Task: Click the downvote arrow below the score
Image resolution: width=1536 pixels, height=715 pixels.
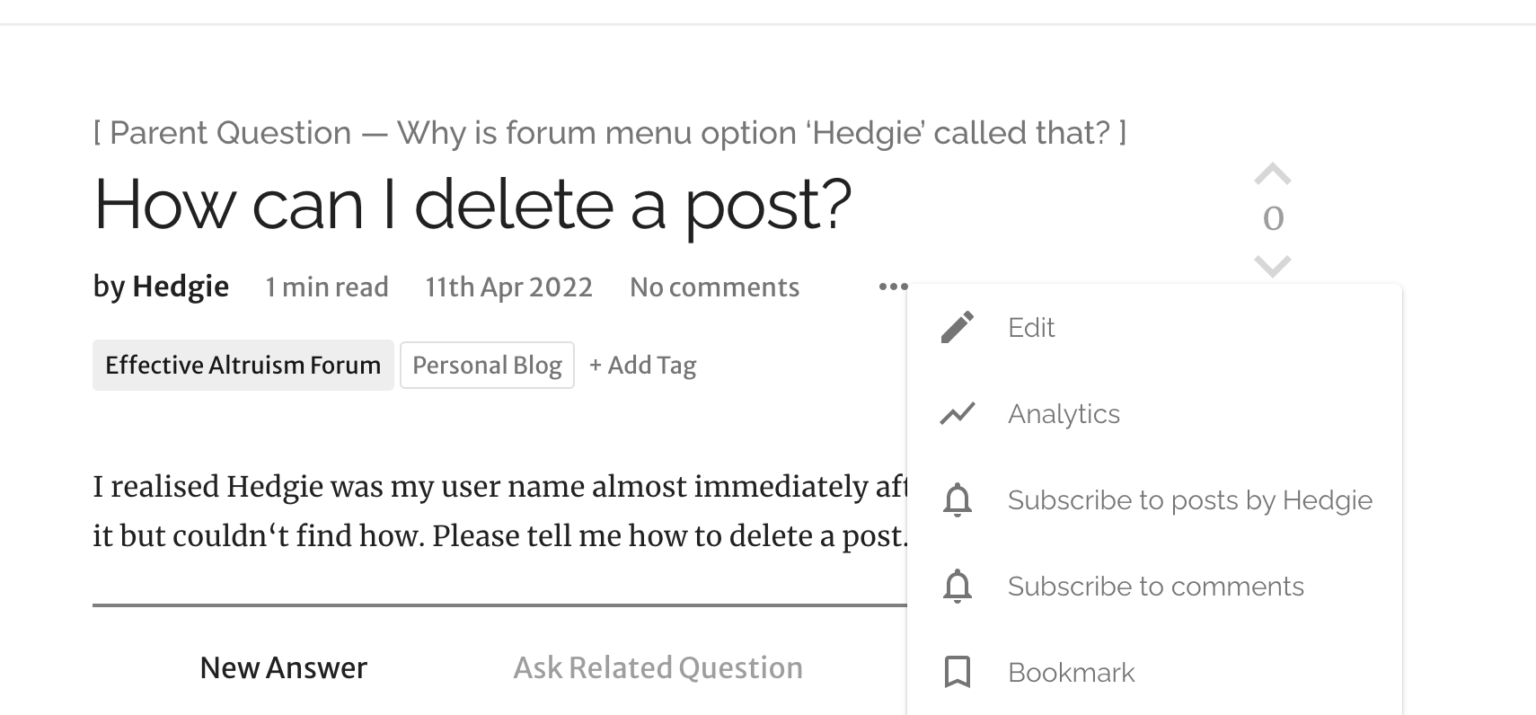Action: (x=1272, y=266)
